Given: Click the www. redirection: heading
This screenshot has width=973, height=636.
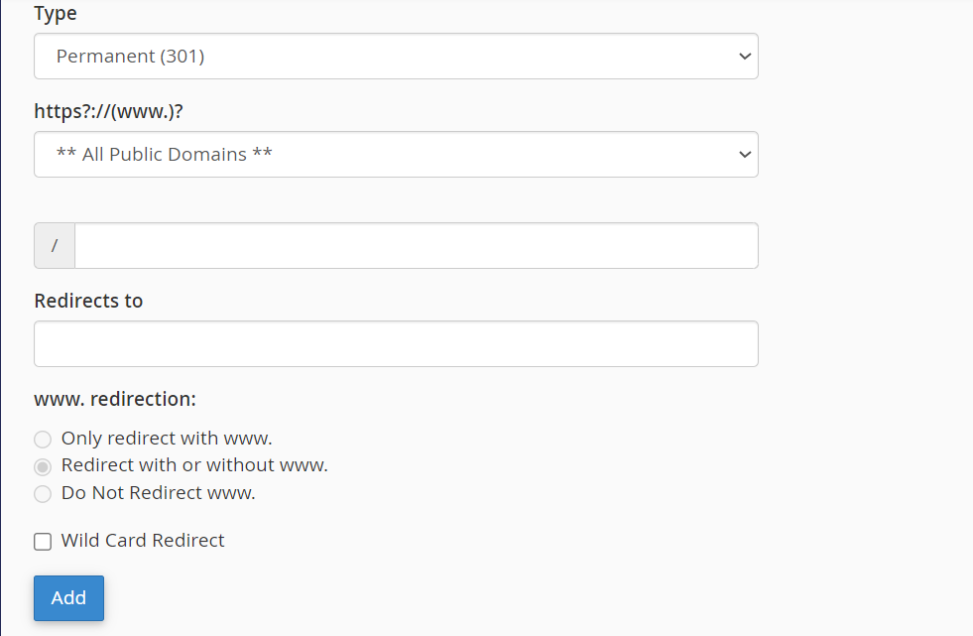Looking at the screenshot, I should tap(115, 399).
